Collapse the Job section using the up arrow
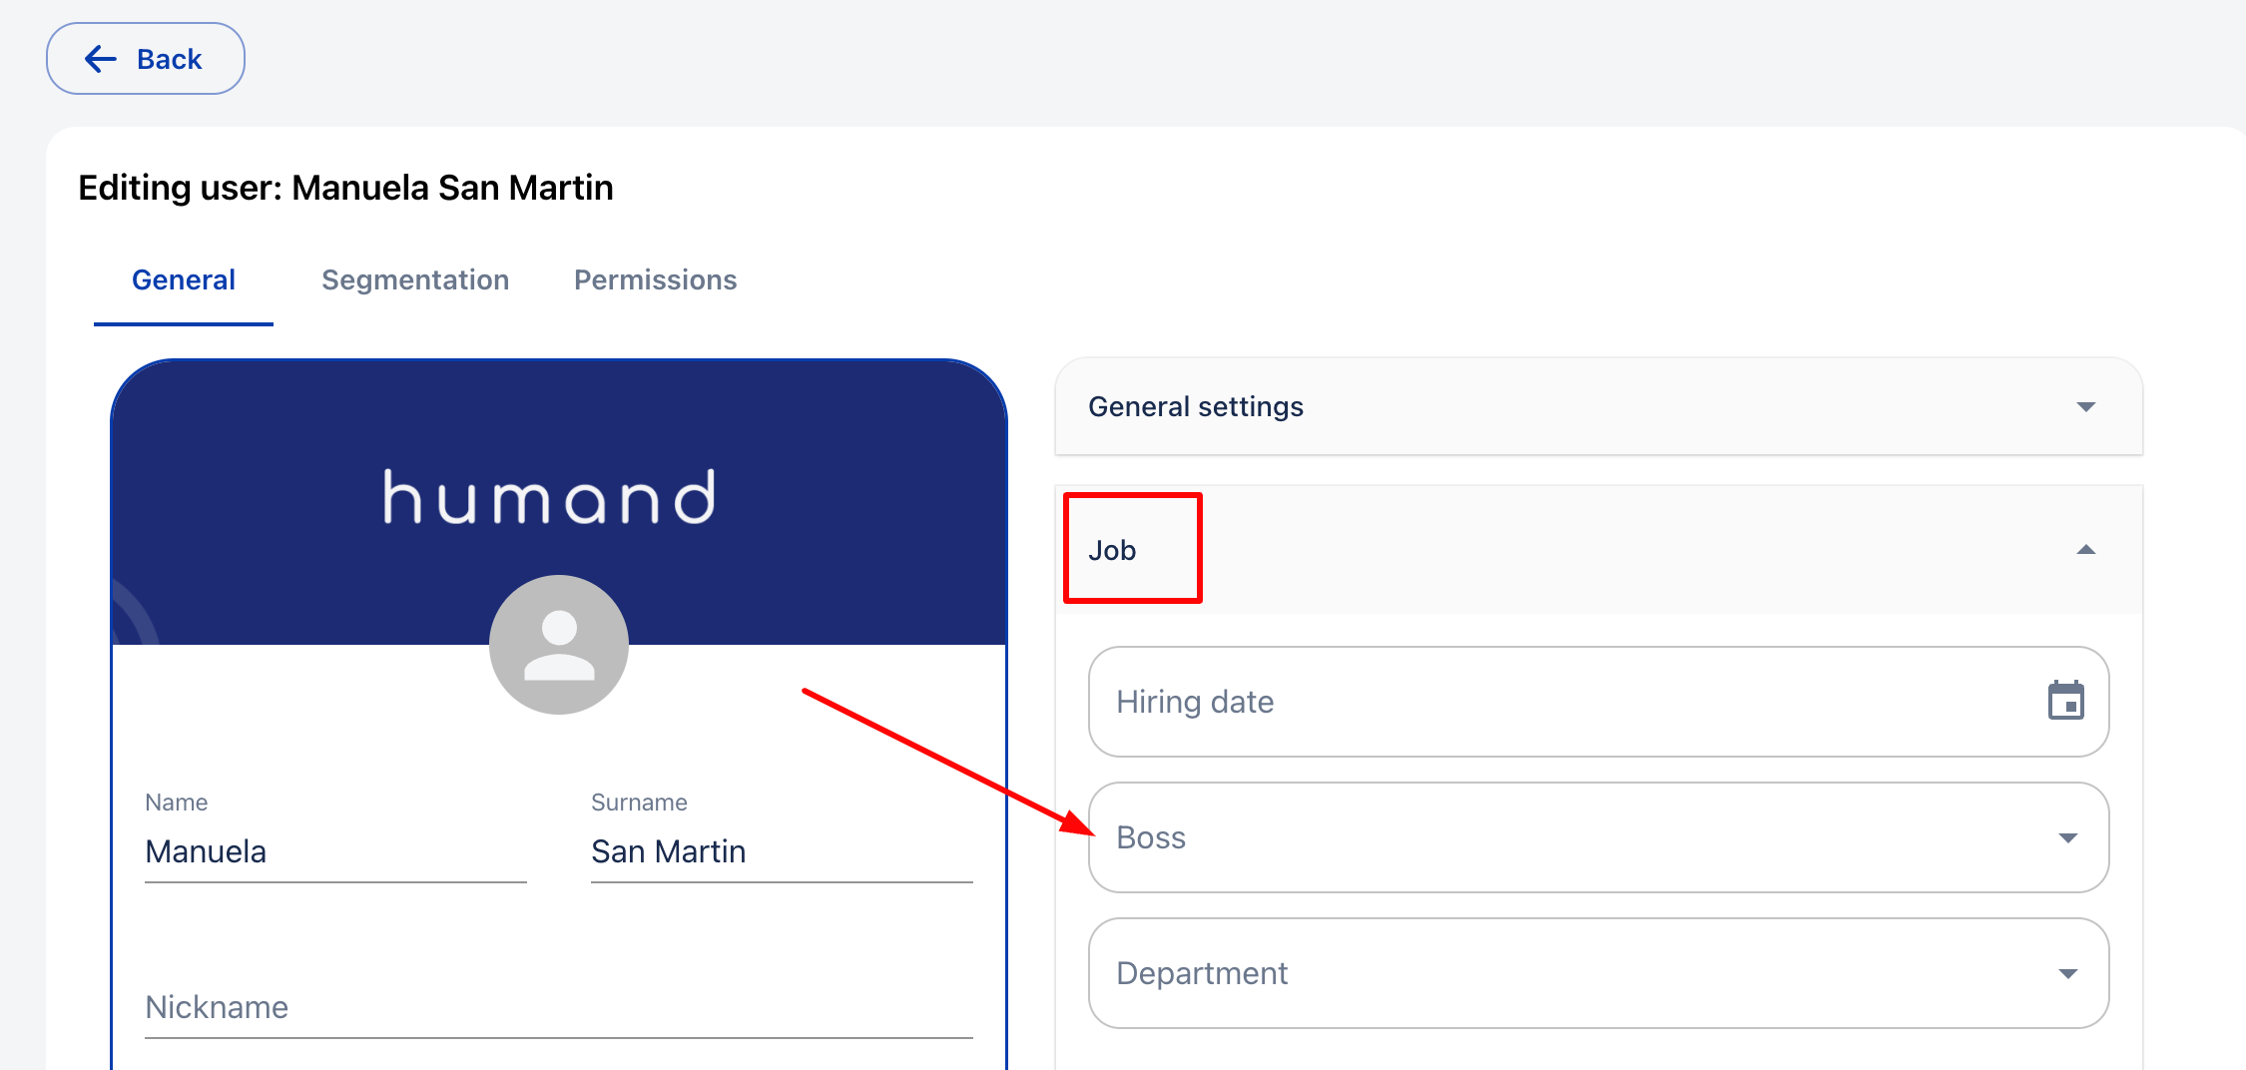2246x1070 pixels. point(2085,550)
